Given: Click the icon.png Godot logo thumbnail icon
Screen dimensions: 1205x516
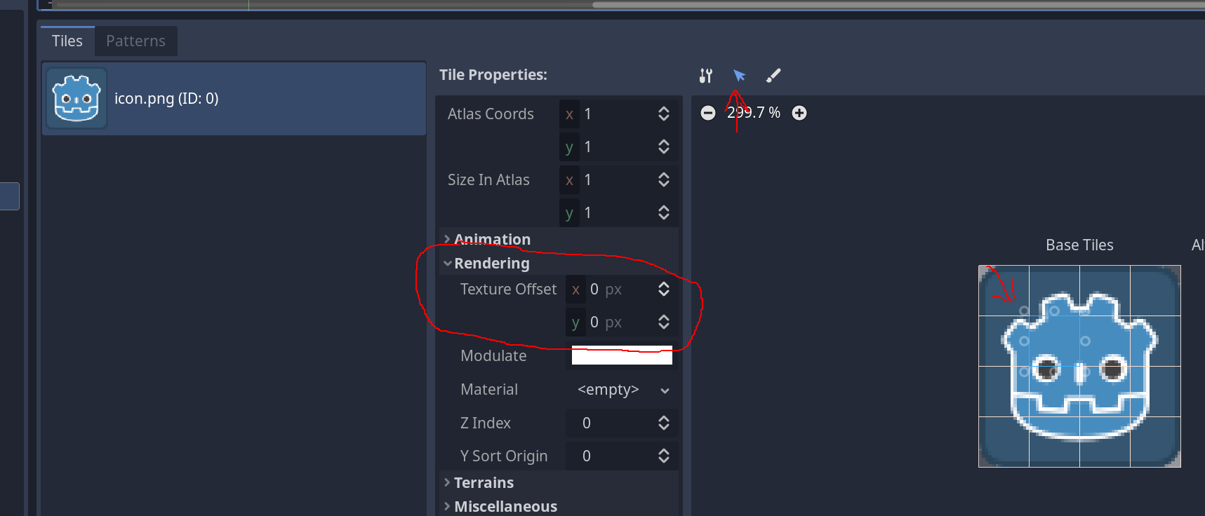Looking at the screenshot, I should pyautogui.click(x=76, y=98).
